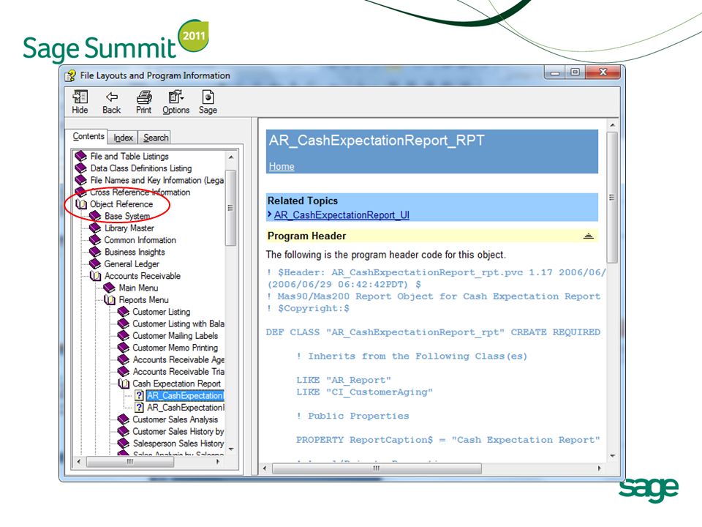This screenshot has height=527, width=702.
Task: Select Object Reference in contents tree
Action: click(121, 204)
